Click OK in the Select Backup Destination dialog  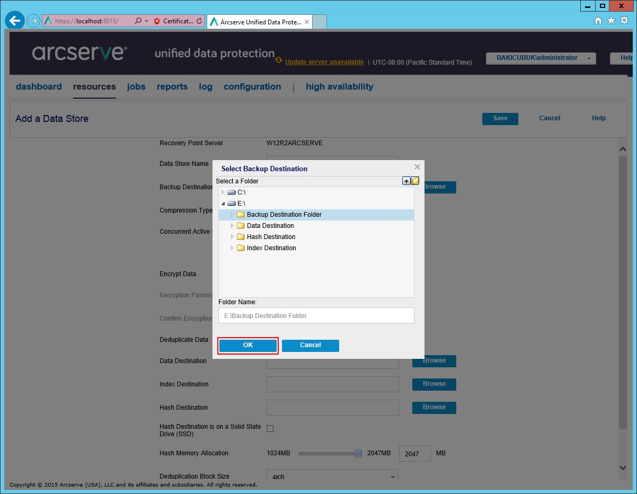[x=248, y=346]
